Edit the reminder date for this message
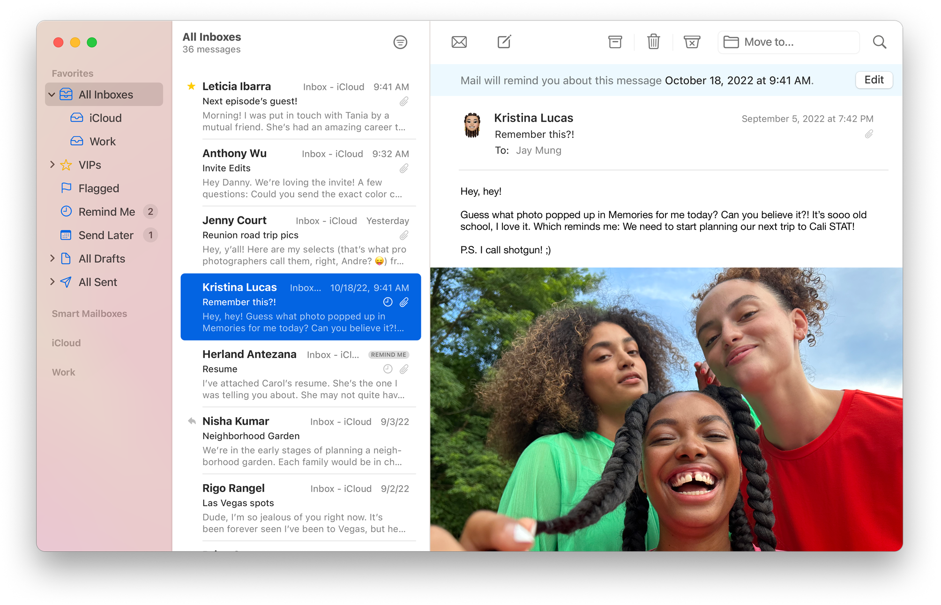941x605 pixels. (x=874, y=80)
